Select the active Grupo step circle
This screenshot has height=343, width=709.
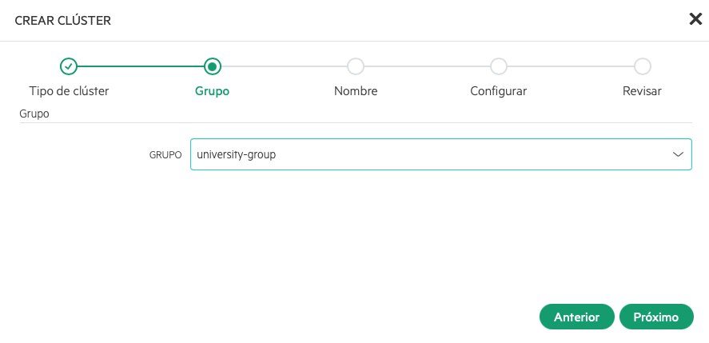point(212,66)
